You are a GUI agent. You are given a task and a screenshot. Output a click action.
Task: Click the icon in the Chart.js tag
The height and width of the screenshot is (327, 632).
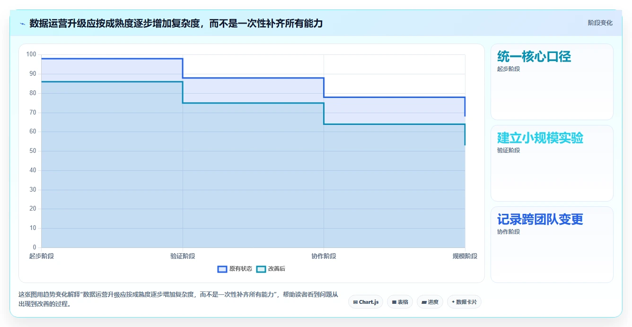355,302
